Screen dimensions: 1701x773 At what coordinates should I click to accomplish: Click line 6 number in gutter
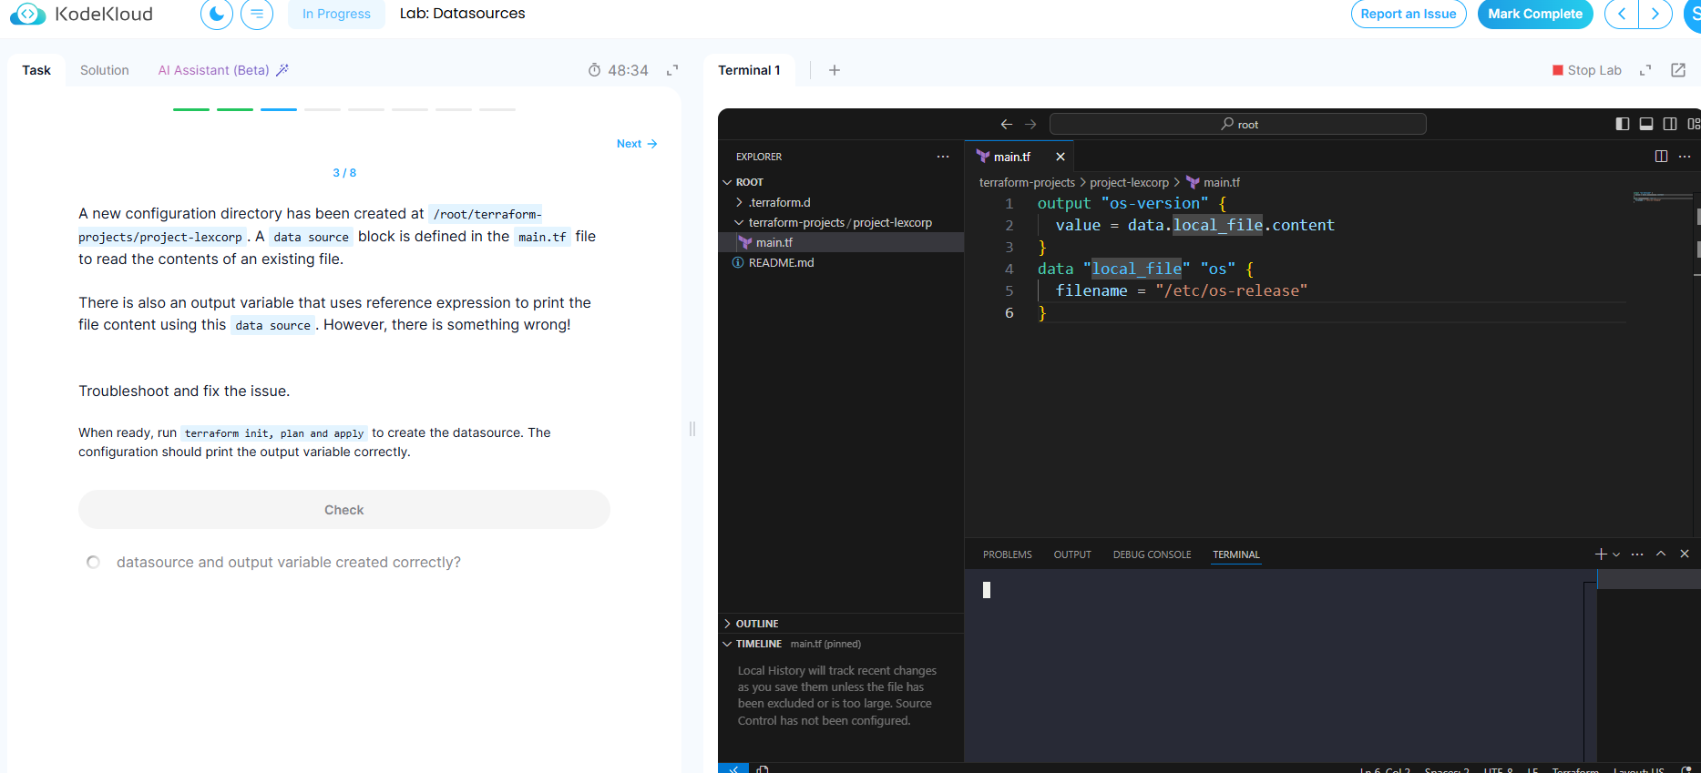1009,312
